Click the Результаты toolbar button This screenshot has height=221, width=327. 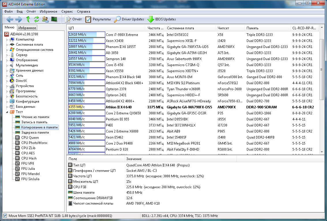(x=98, y=19)
